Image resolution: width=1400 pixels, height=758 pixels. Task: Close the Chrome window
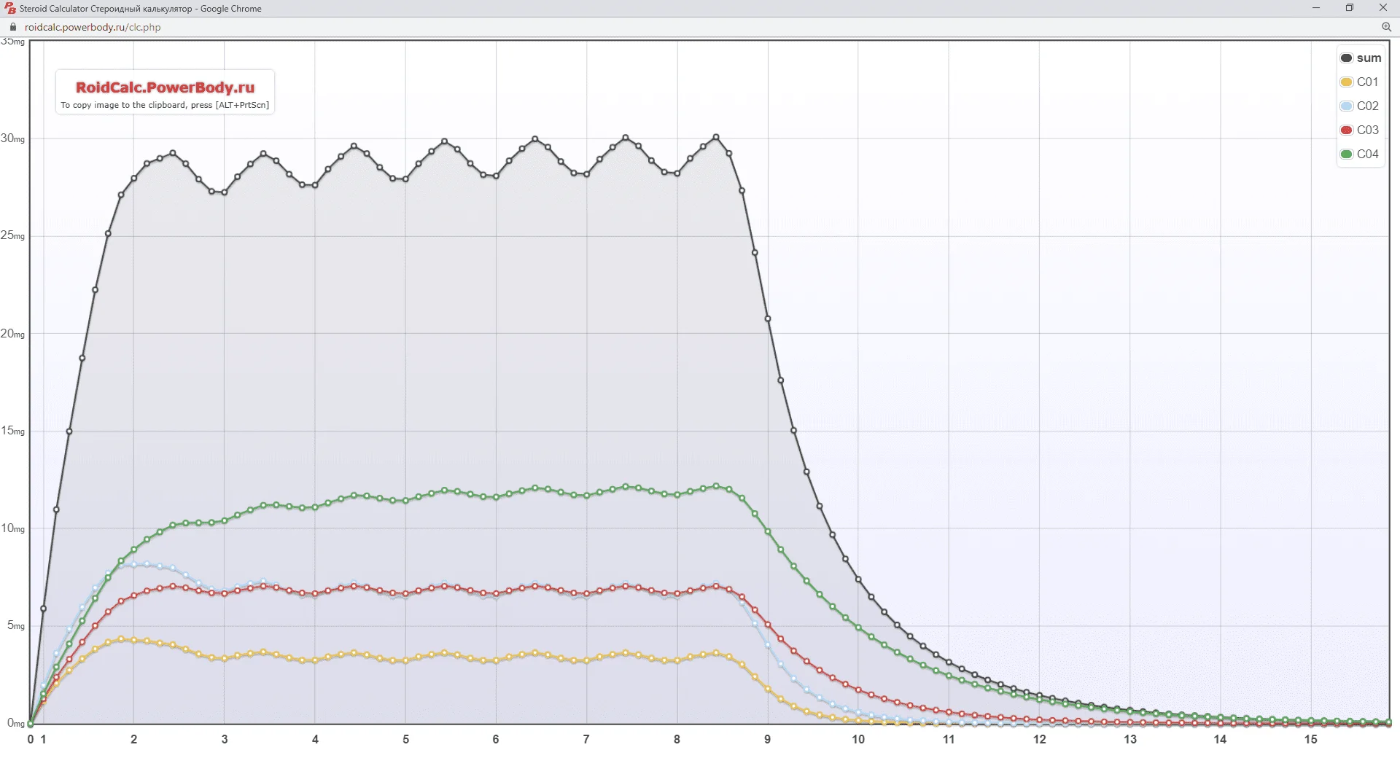[1383, 8]
